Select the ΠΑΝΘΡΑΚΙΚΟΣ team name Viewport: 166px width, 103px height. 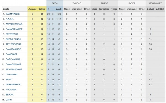(13, 49)
